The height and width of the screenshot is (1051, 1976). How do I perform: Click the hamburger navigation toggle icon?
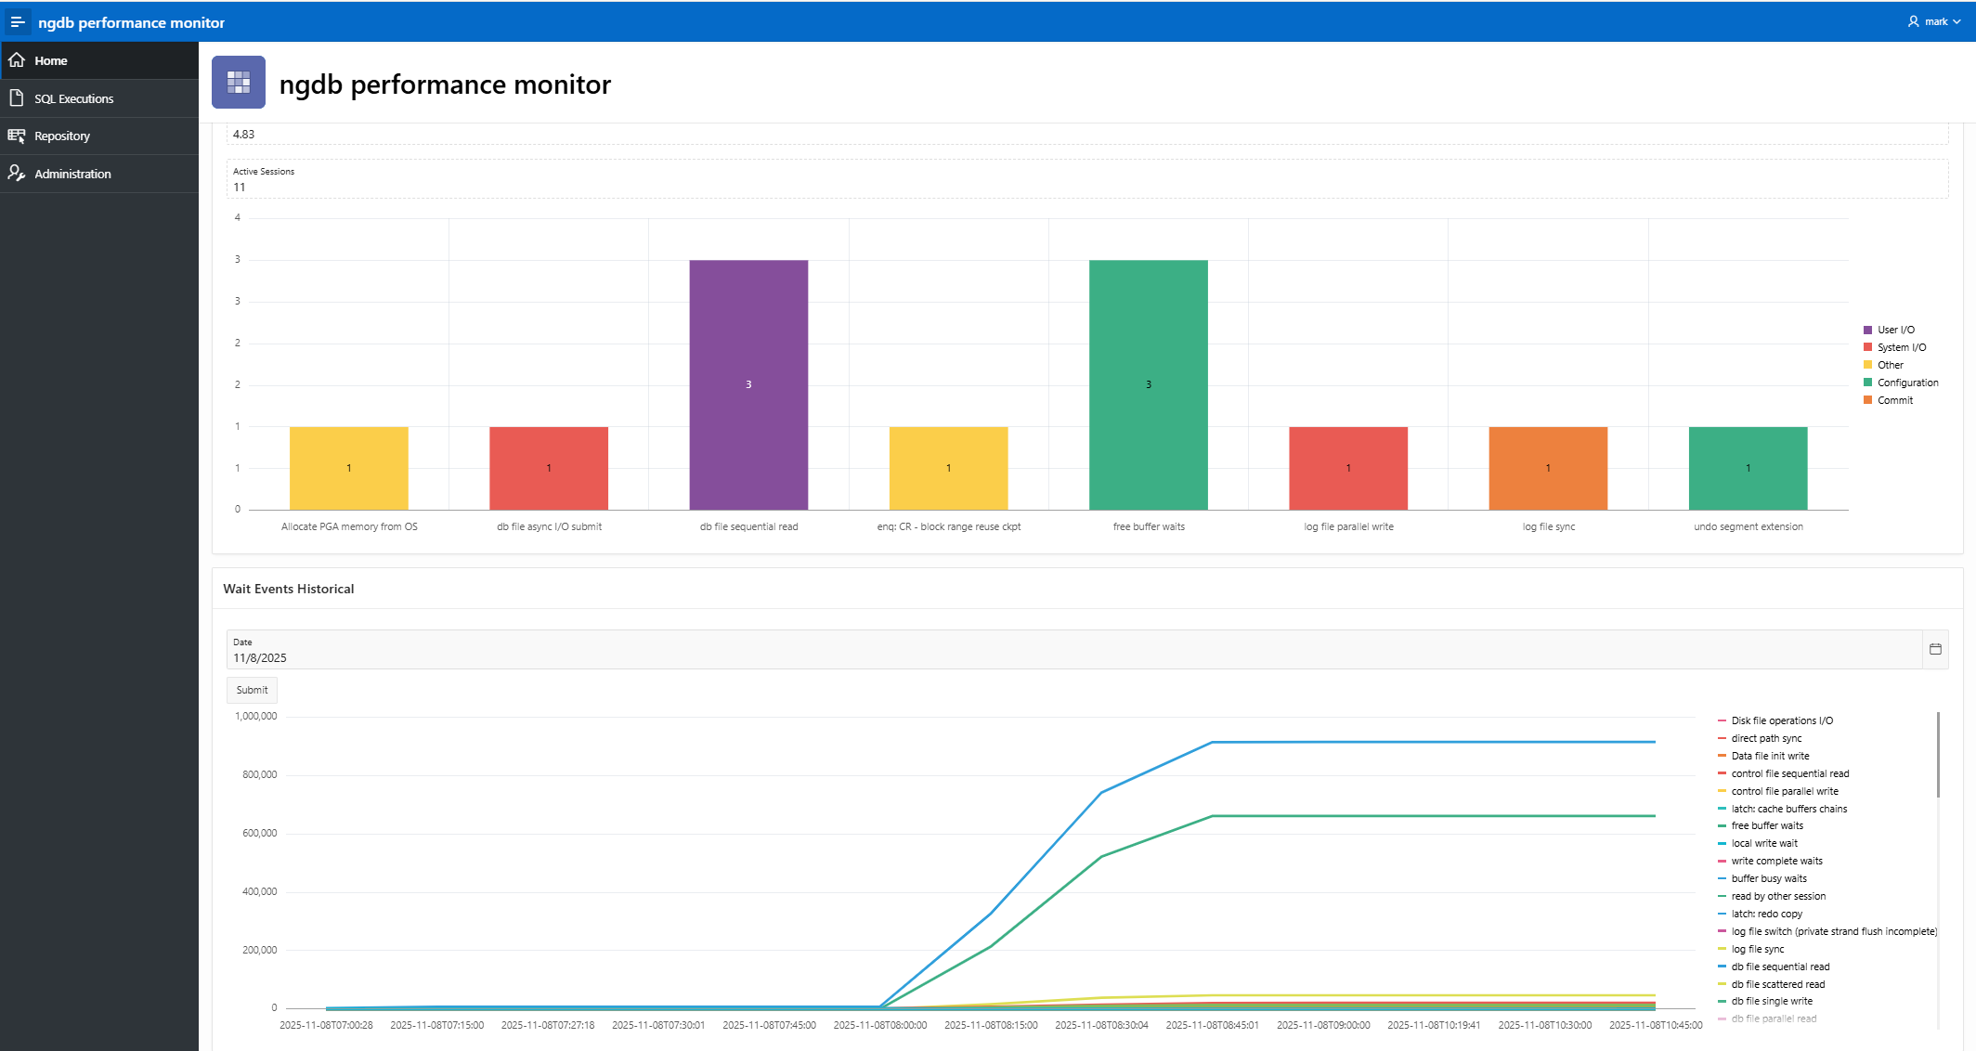click(x=18, y=22)
